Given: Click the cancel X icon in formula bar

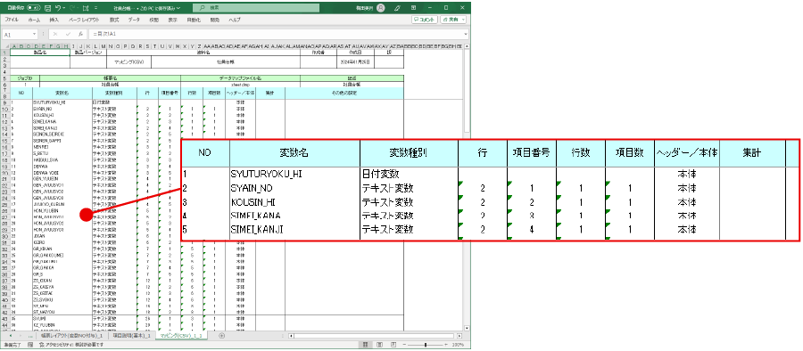Looking at the screenshot, I should tap(55, 34).
